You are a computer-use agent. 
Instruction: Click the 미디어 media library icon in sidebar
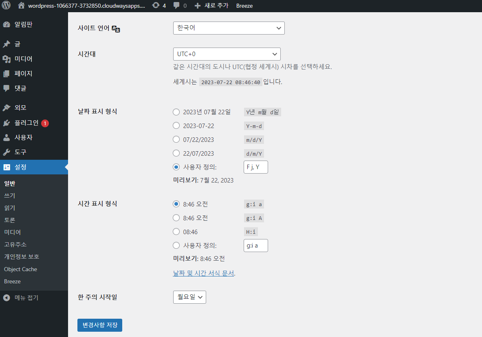click(7, 59)
